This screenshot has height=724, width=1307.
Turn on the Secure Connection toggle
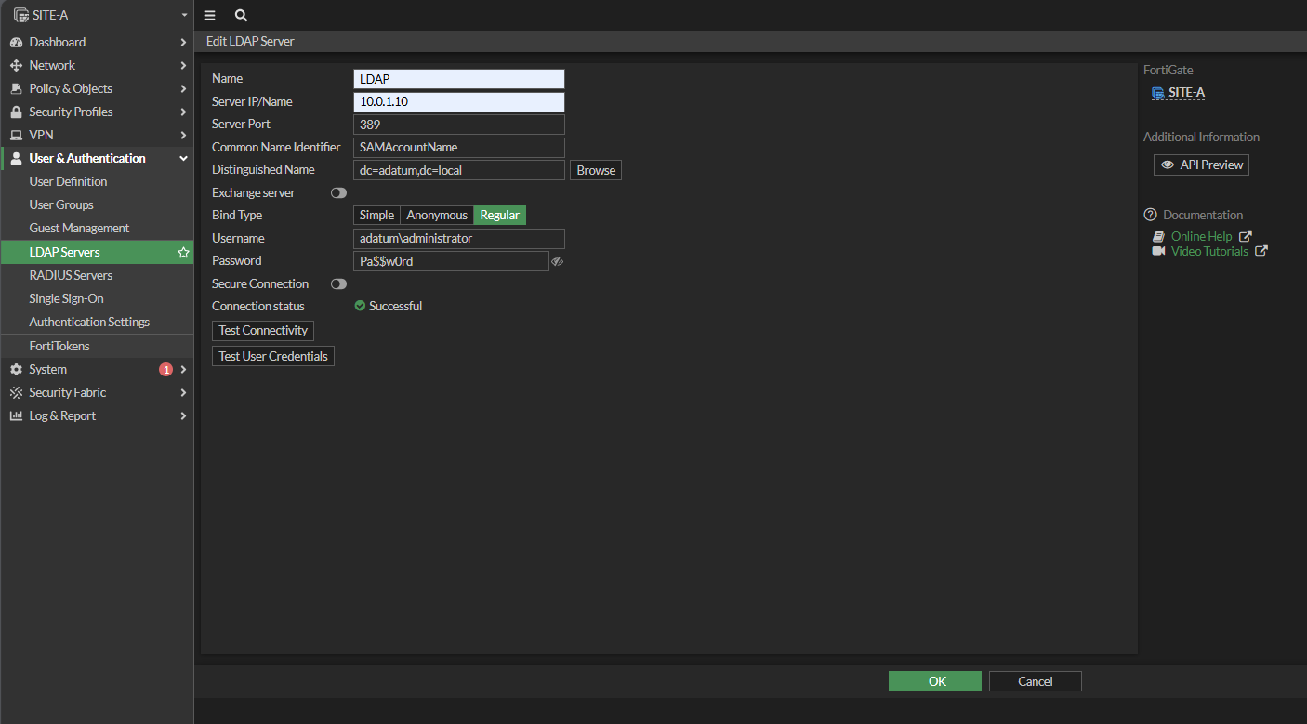click(x=338, y=284)
